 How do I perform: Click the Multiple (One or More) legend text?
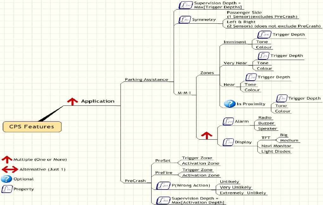click(40, 160)
